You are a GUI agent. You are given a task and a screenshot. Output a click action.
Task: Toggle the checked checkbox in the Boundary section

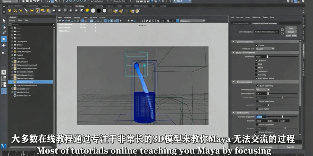pyautogui.click(x=256, y=86)
